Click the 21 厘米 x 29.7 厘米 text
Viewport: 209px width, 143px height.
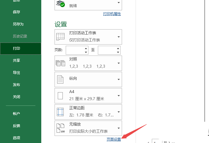(x=87, y=99)
